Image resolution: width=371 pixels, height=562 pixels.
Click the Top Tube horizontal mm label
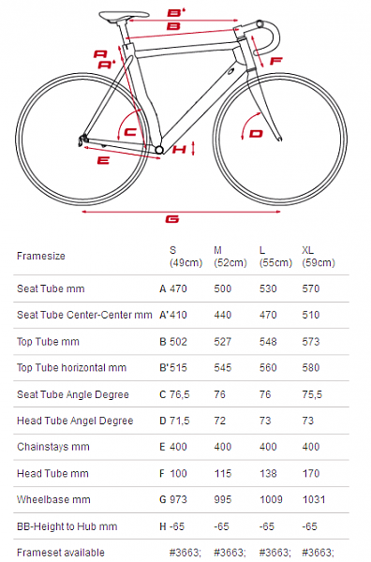[71, 368]
